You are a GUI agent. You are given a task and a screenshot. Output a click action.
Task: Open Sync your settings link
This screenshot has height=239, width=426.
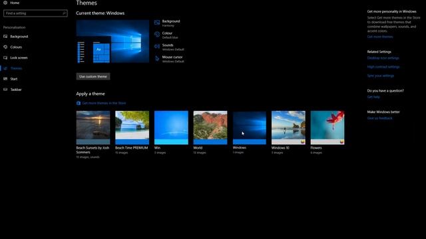(x=380, y=76)
